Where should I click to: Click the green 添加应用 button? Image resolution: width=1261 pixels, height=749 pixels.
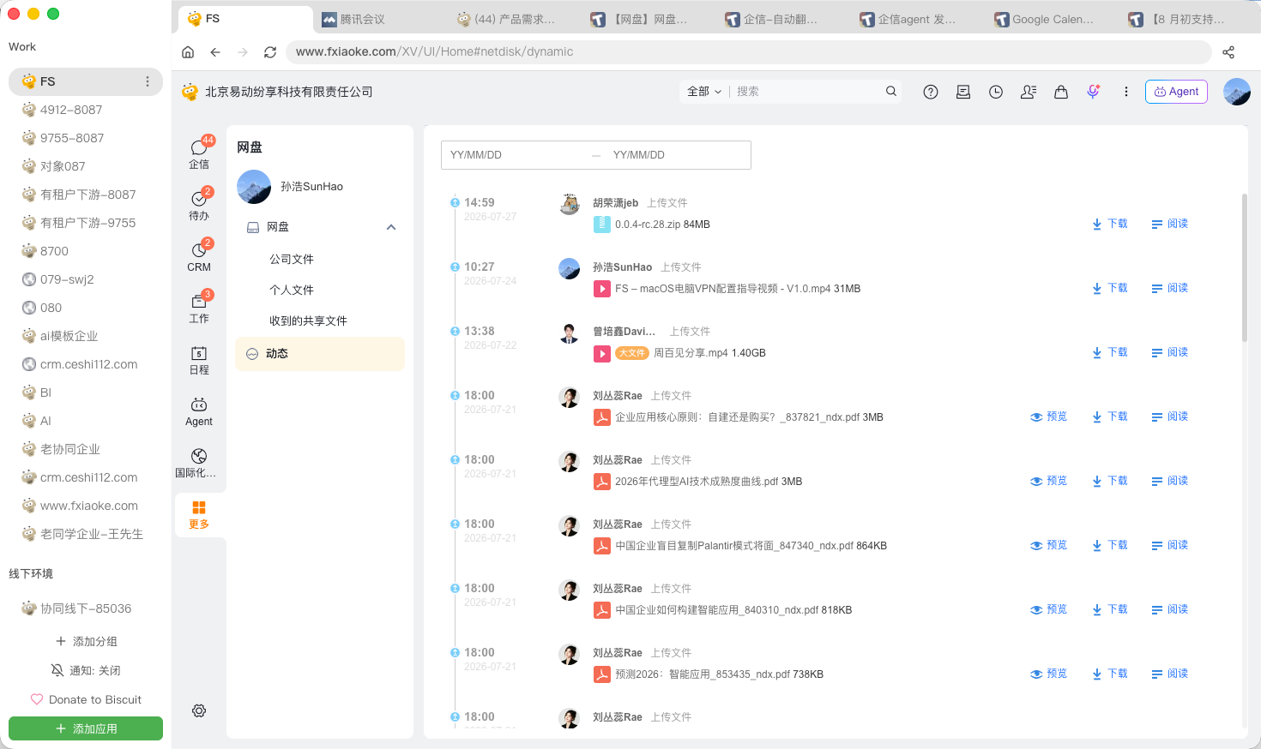tap(86, 728)
